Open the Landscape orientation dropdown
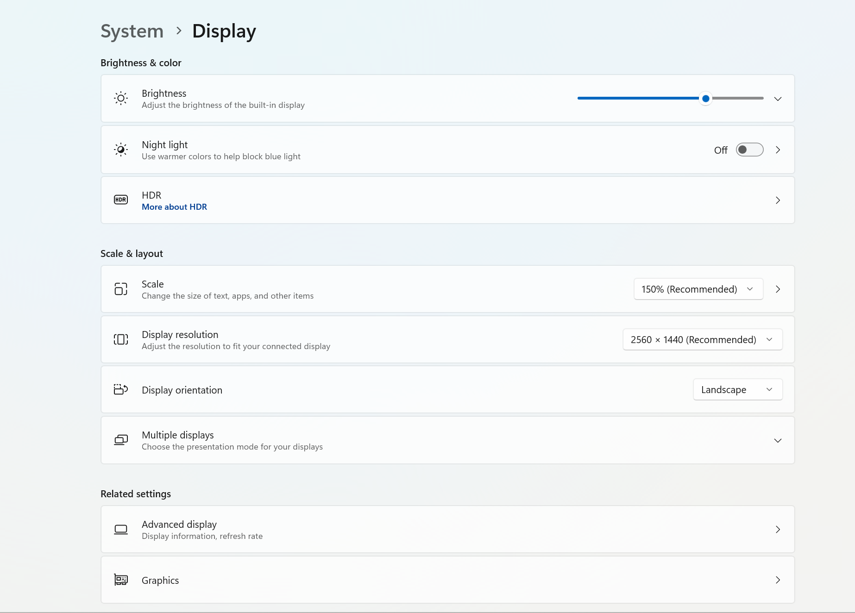The width and height of the screenshot is (855, 613). point(737,389)
